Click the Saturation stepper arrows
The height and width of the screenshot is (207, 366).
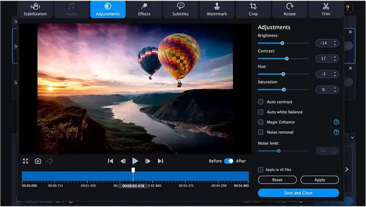coord(335,90)
